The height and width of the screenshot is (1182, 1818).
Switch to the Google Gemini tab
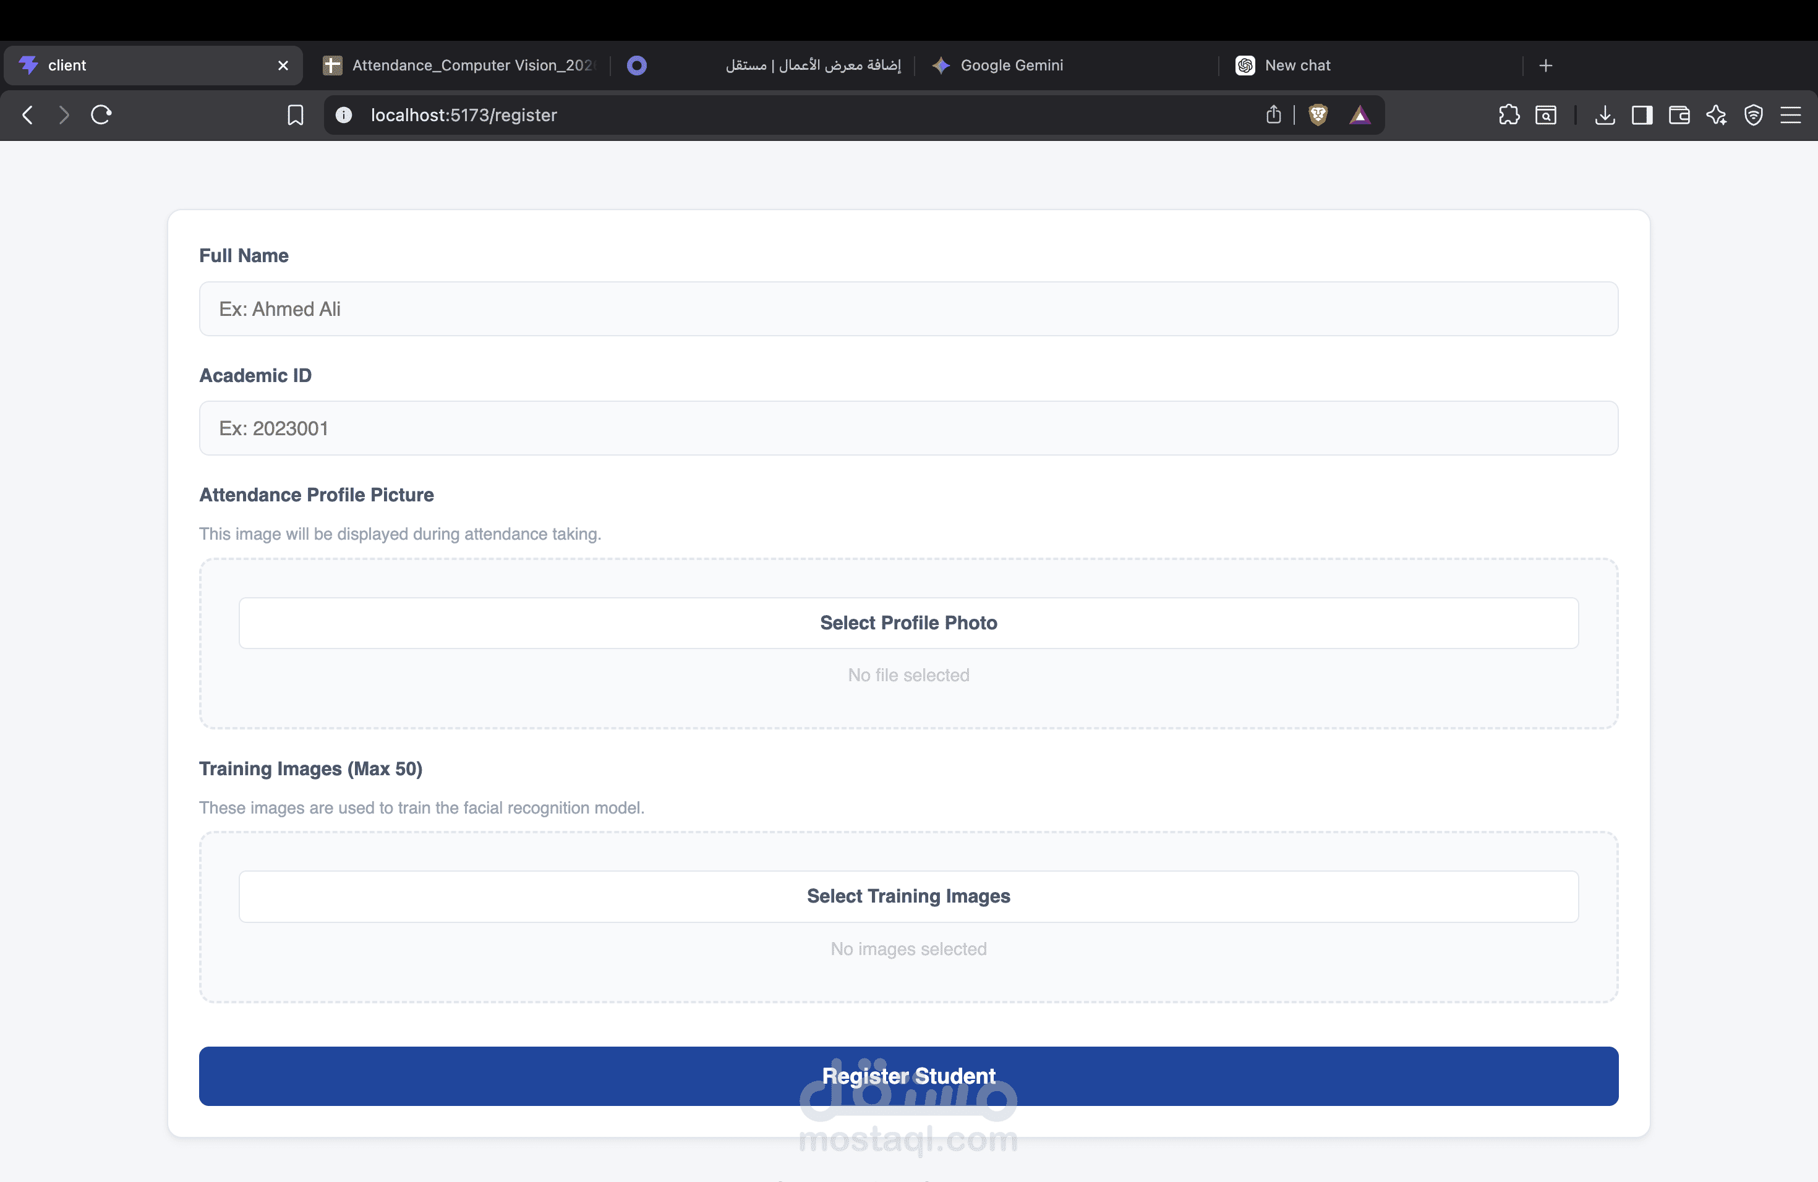1010,65
